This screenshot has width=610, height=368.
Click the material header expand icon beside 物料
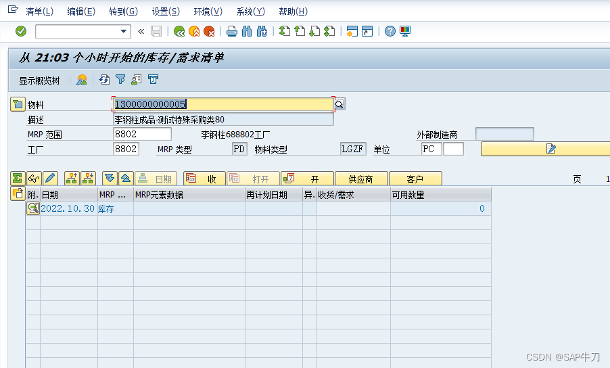point(18,104)
